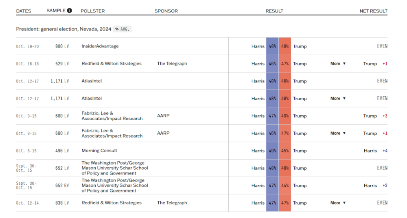Click the AVG. trend line badge
The image size is (407, 218).
point(123,29)
